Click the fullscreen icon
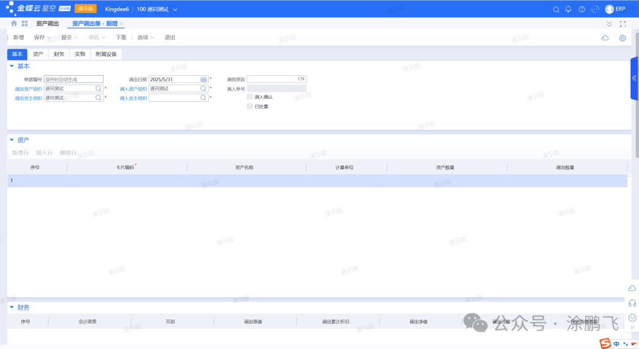The width and height of the screenshot is (639, 349). (622, 24)
